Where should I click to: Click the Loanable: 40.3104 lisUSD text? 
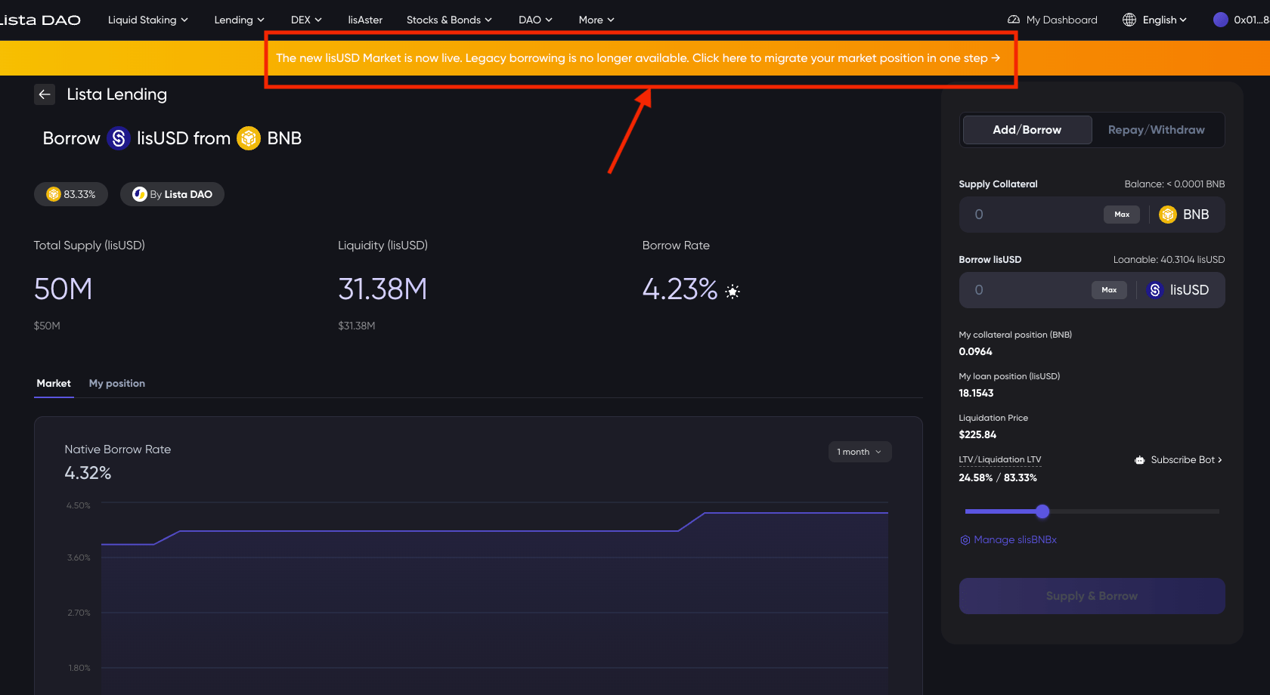tap(1169, 260)
